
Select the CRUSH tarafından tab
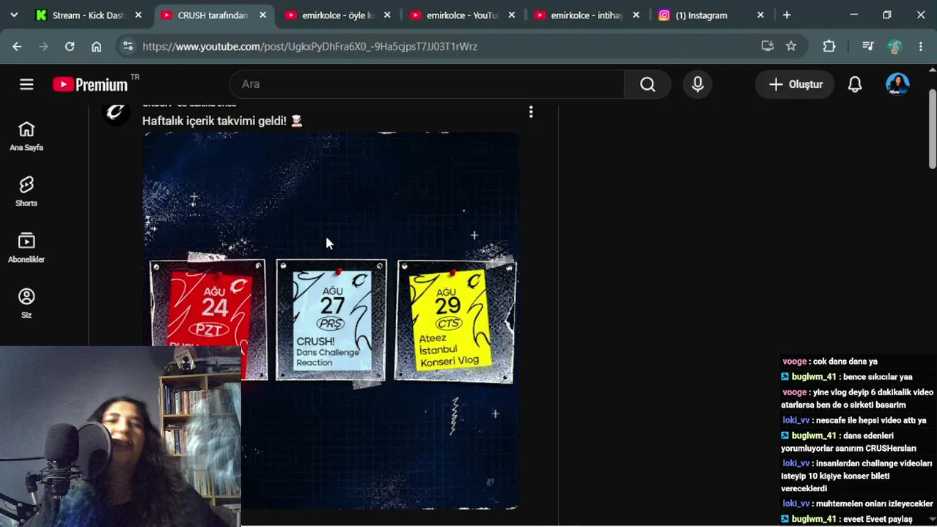213,15
